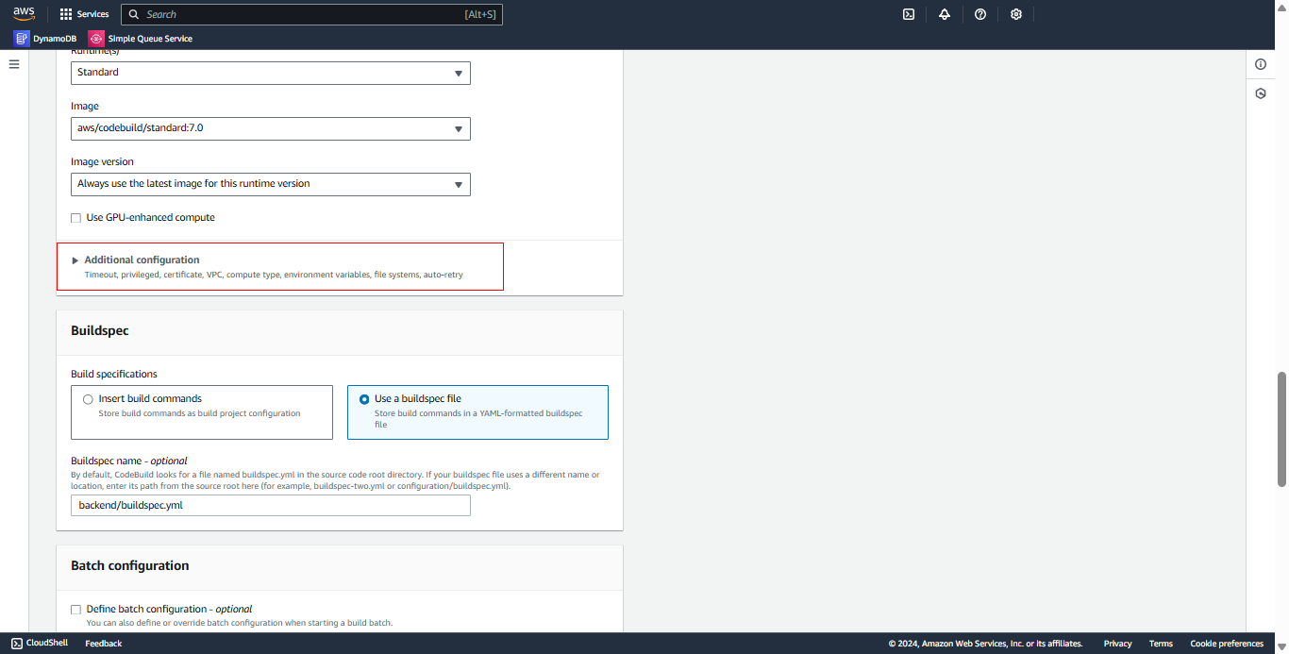The width and height of the screenshot is (1289, 654).
Task: Open the info panel icon on the right
Action: pos(1261,64)
